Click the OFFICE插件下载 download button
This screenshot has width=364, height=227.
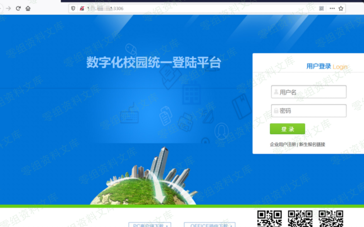(x=206, y=225)
